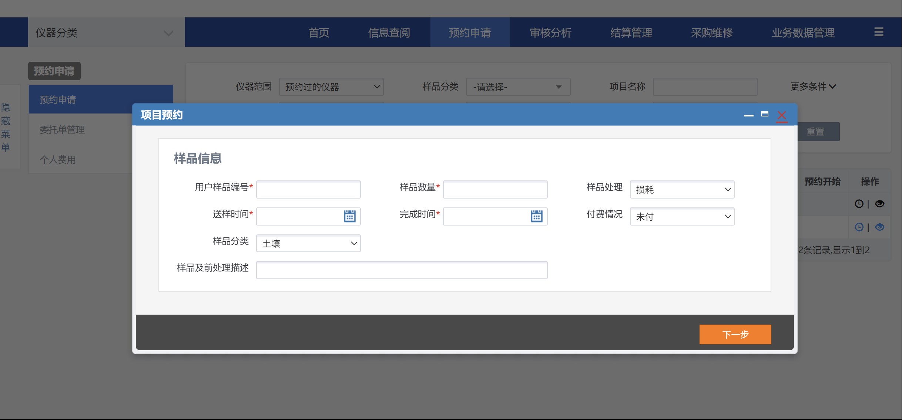The width and height of the screenshot is (902, 420).
Task: Expand 更多条件 filter options
Action: coord(813,87)
